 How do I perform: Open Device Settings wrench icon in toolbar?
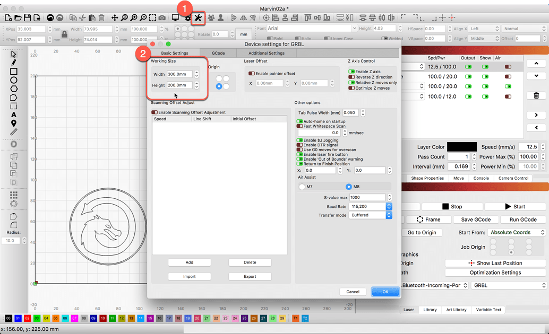(x=198, y=17)
